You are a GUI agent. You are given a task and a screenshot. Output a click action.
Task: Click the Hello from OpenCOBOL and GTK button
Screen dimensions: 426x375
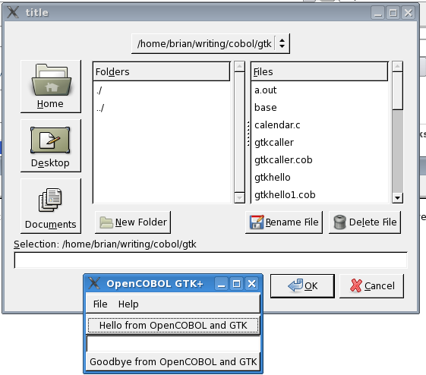point(173,325)
